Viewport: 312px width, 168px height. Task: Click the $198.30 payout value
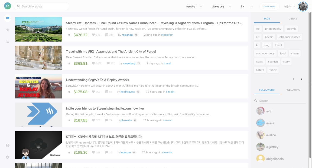80,153
